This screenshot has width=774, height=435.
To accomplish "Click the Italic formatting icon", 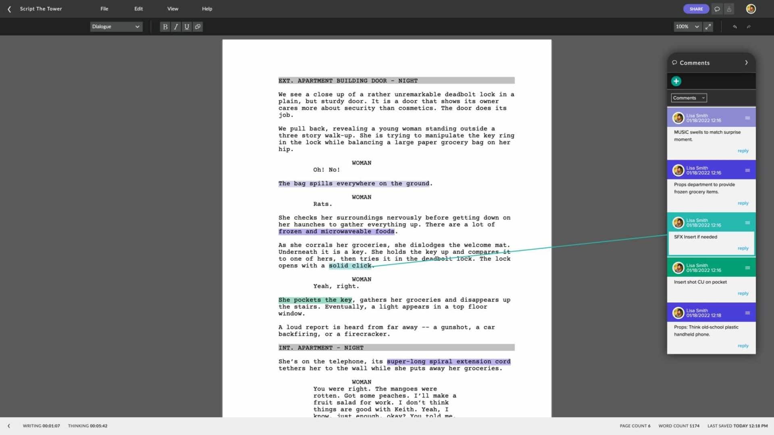I will coord(175,27).
